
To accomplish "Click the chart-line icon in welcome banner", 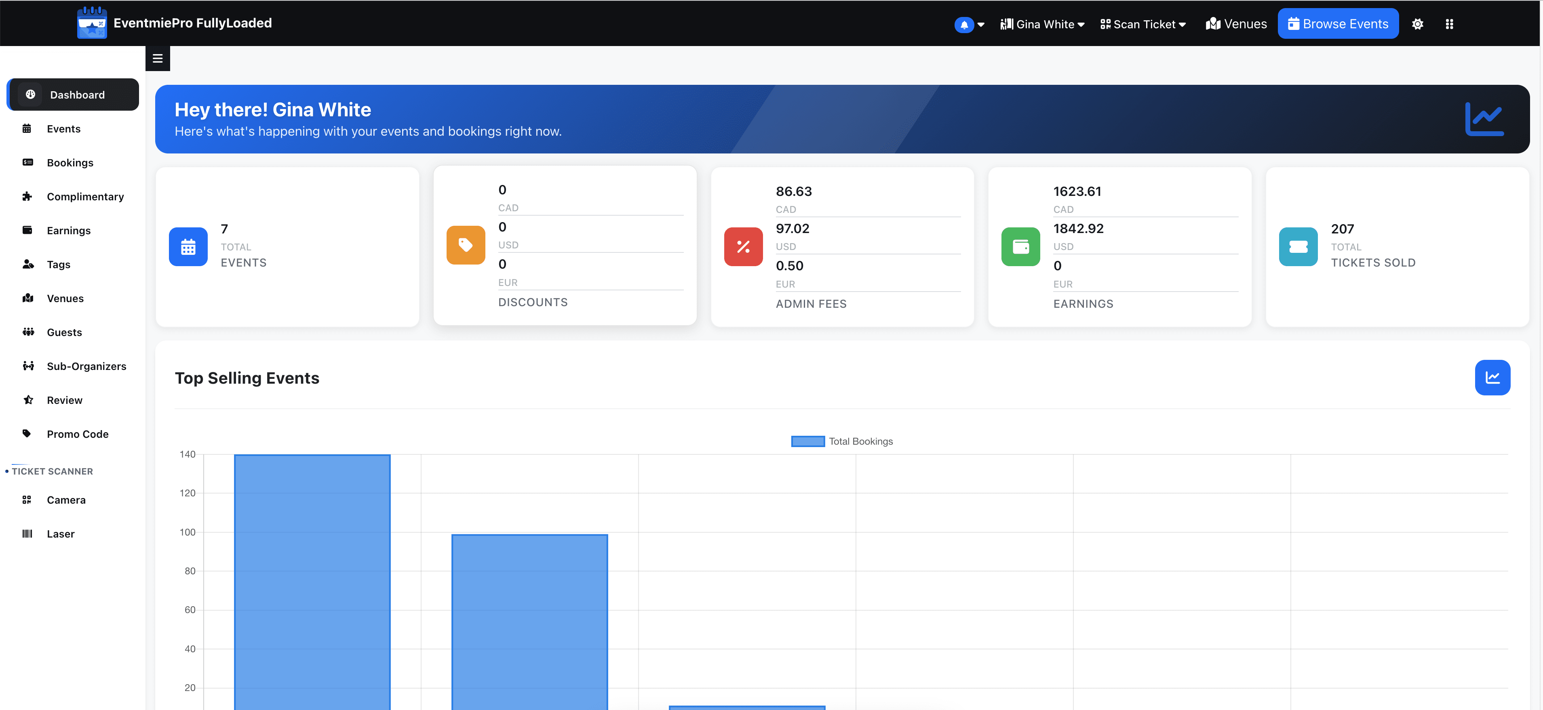I will [x=1484, y=119].
